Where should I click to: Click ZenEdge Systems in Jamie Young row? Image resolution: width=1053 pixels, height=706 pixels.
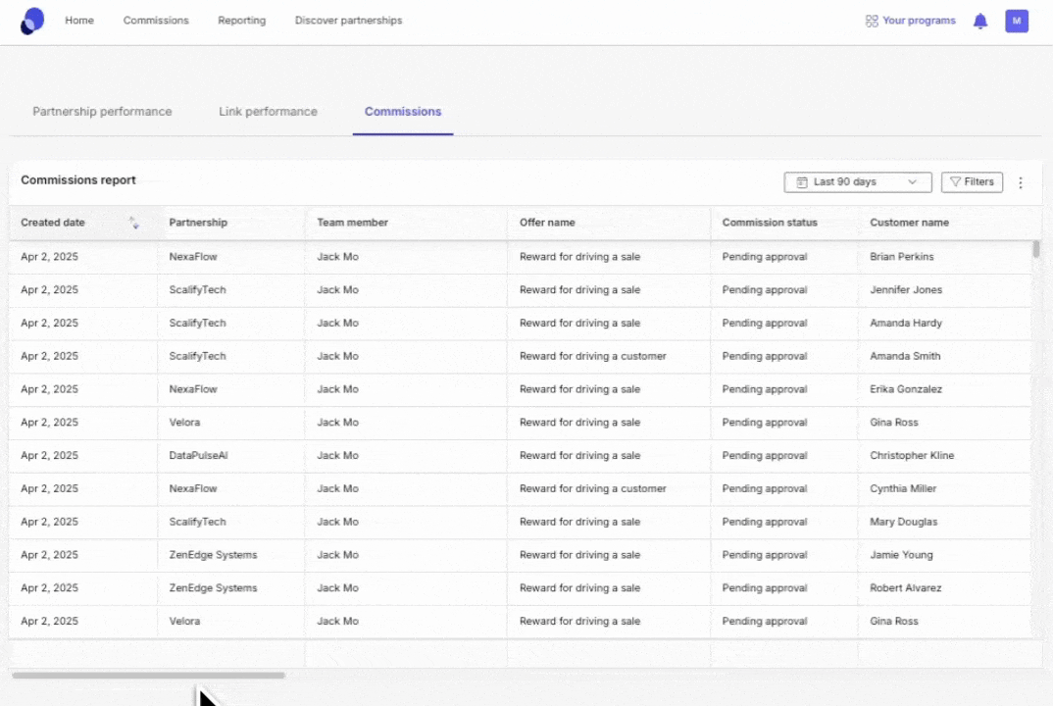point(213,555)
